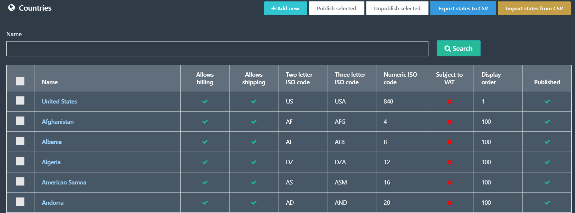The height and width of the screenshot is (213, 575).
Task: Click the globe icon beside Countries title
Action: click(12, 8)
